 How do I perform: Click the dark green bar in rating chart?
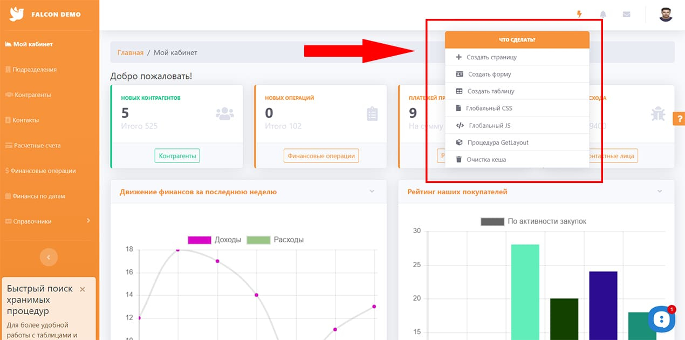[564, 319]
